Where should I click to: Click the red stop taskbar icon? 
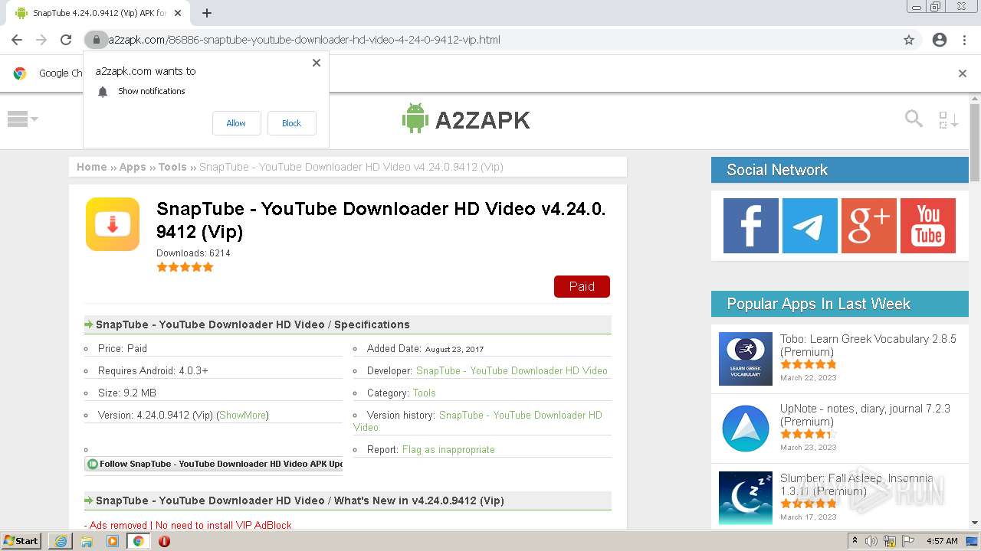pyautogui.click(x=164, y=540)
